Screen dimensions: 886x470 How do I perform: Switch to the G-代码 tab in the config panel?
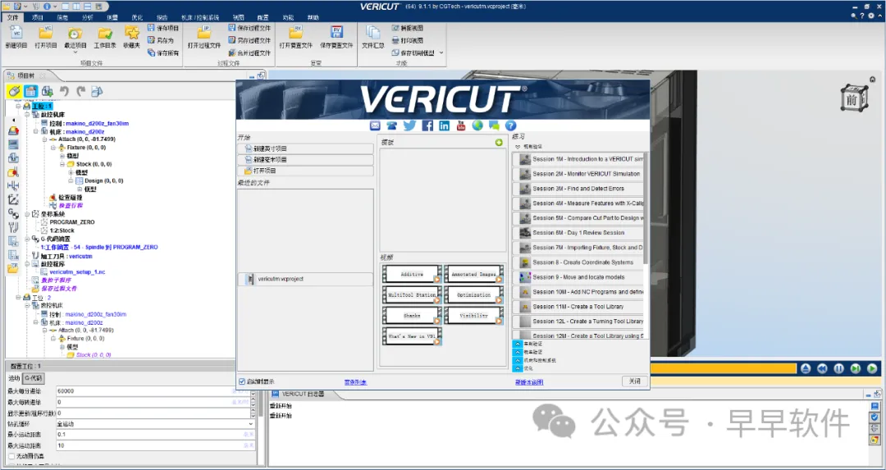pyautogui.click(x=34, y=378)
